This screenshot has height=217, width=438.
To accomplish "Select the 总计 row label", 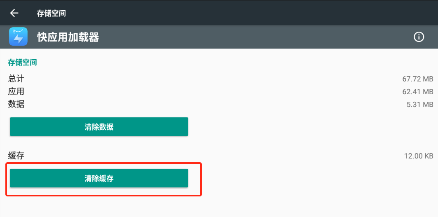I will point(16,79).
